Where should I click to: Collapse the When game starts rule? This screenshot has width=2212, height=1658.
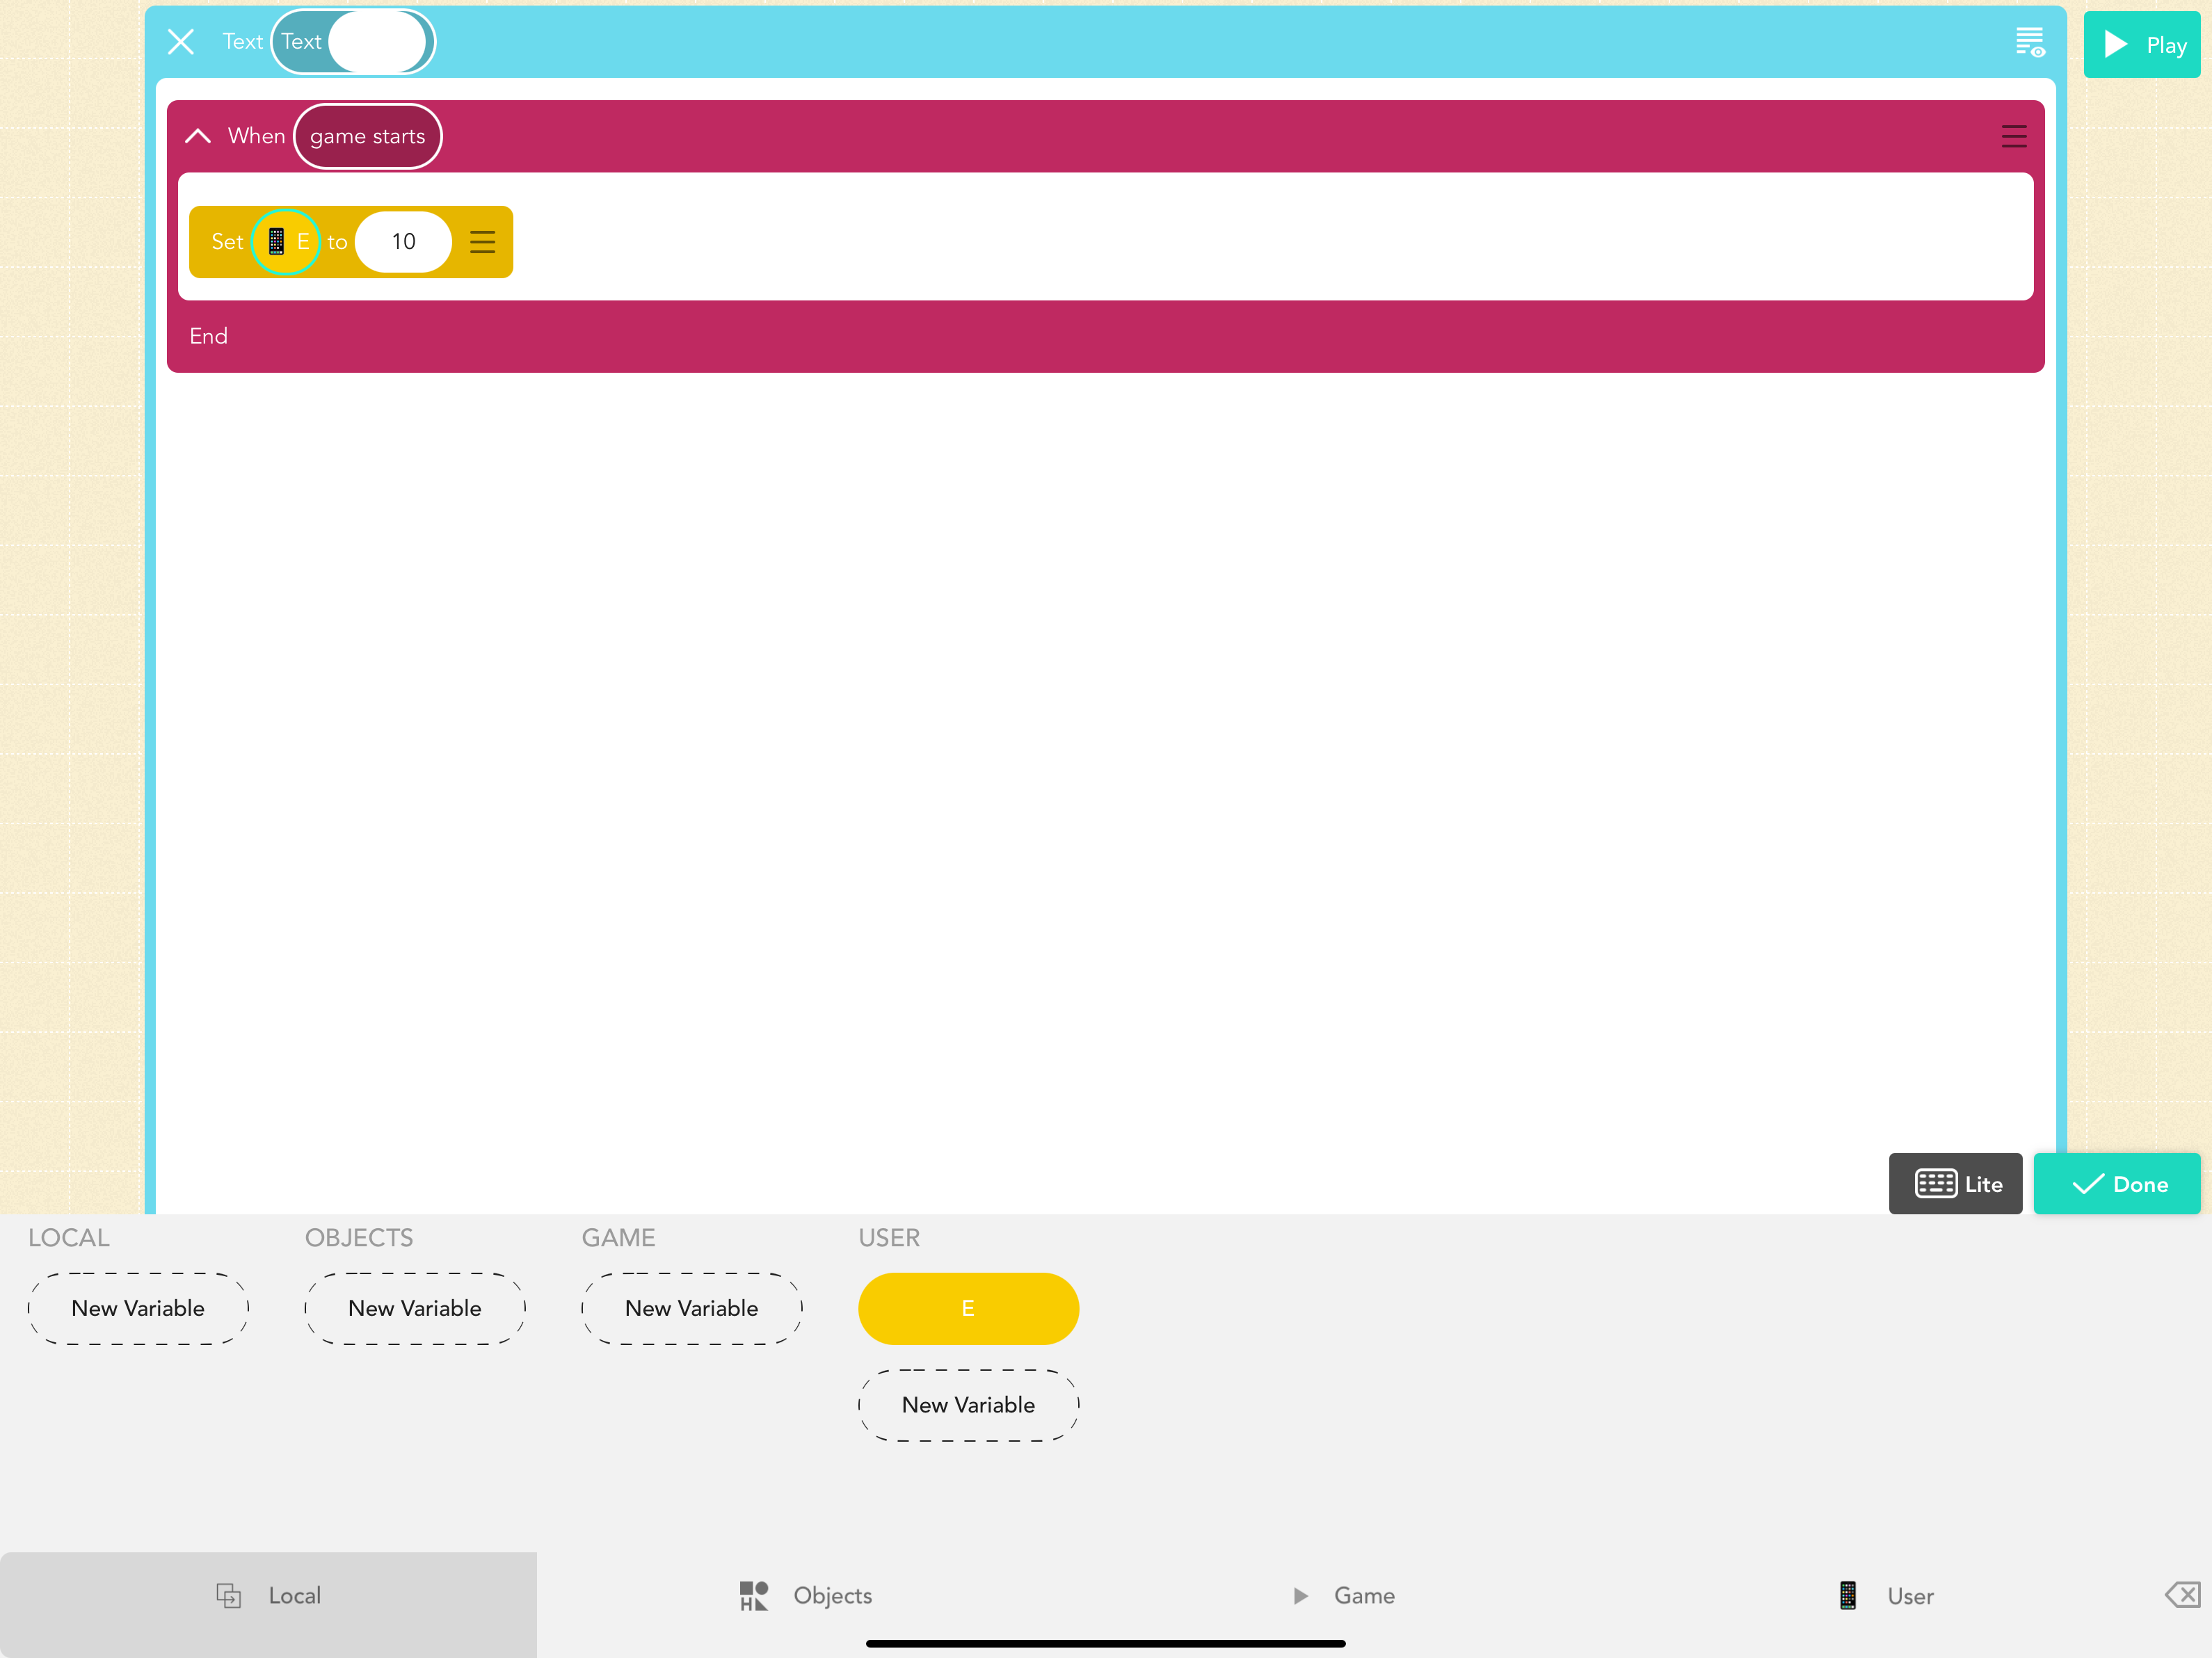[x=198, y=136]
